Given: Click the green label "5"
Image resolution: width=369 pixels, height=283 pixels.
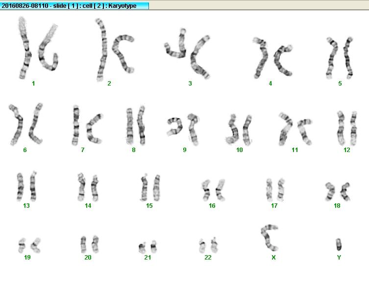Looking at the screenshot, I should click(x=340, y=83).
